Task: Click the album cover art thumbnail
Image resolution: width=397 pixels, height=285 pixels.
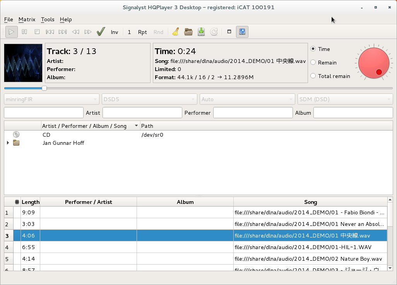Action: [x=23, y=63]
